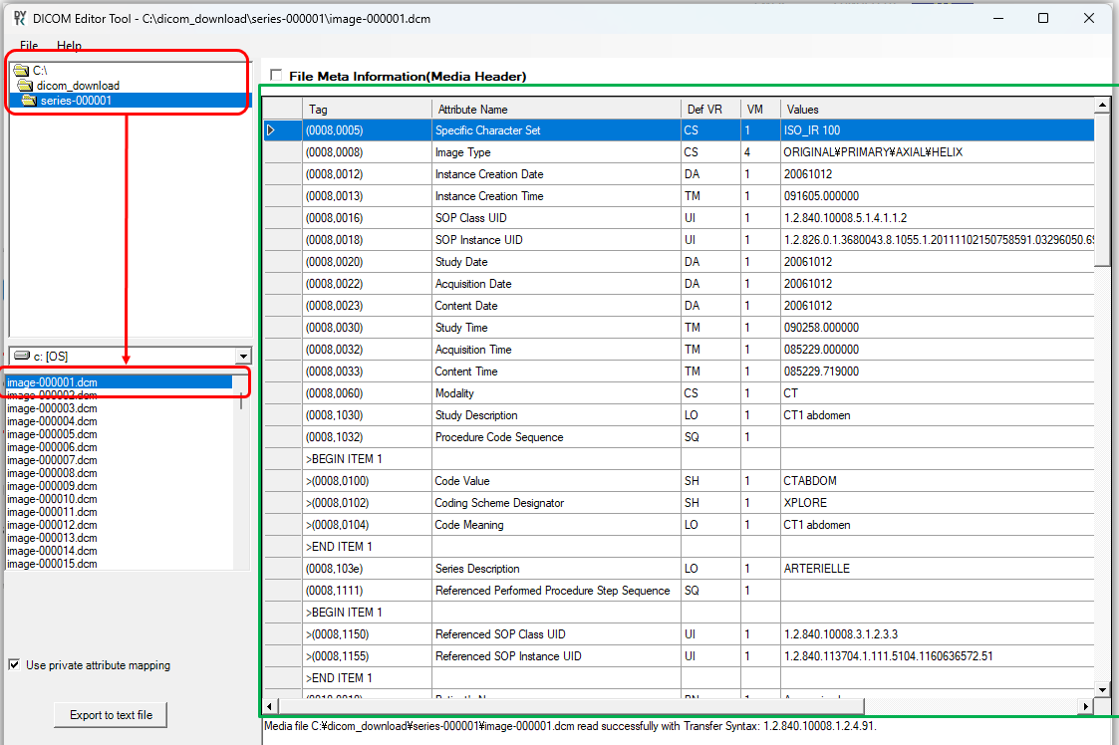Click the Study Description attribute row
The image size is (1119, 745).
pos(476,415)
